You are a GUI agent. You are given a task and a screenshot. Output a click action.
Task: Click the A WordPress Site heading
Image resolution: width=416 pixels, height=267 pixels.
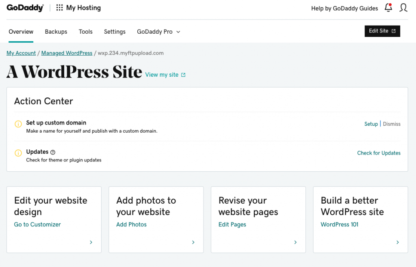pos(74,72)
